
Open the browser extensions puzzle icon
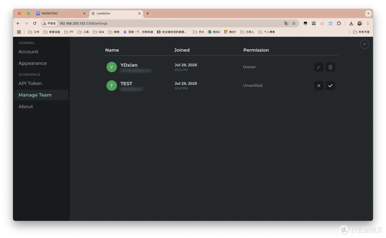[339, 23]
